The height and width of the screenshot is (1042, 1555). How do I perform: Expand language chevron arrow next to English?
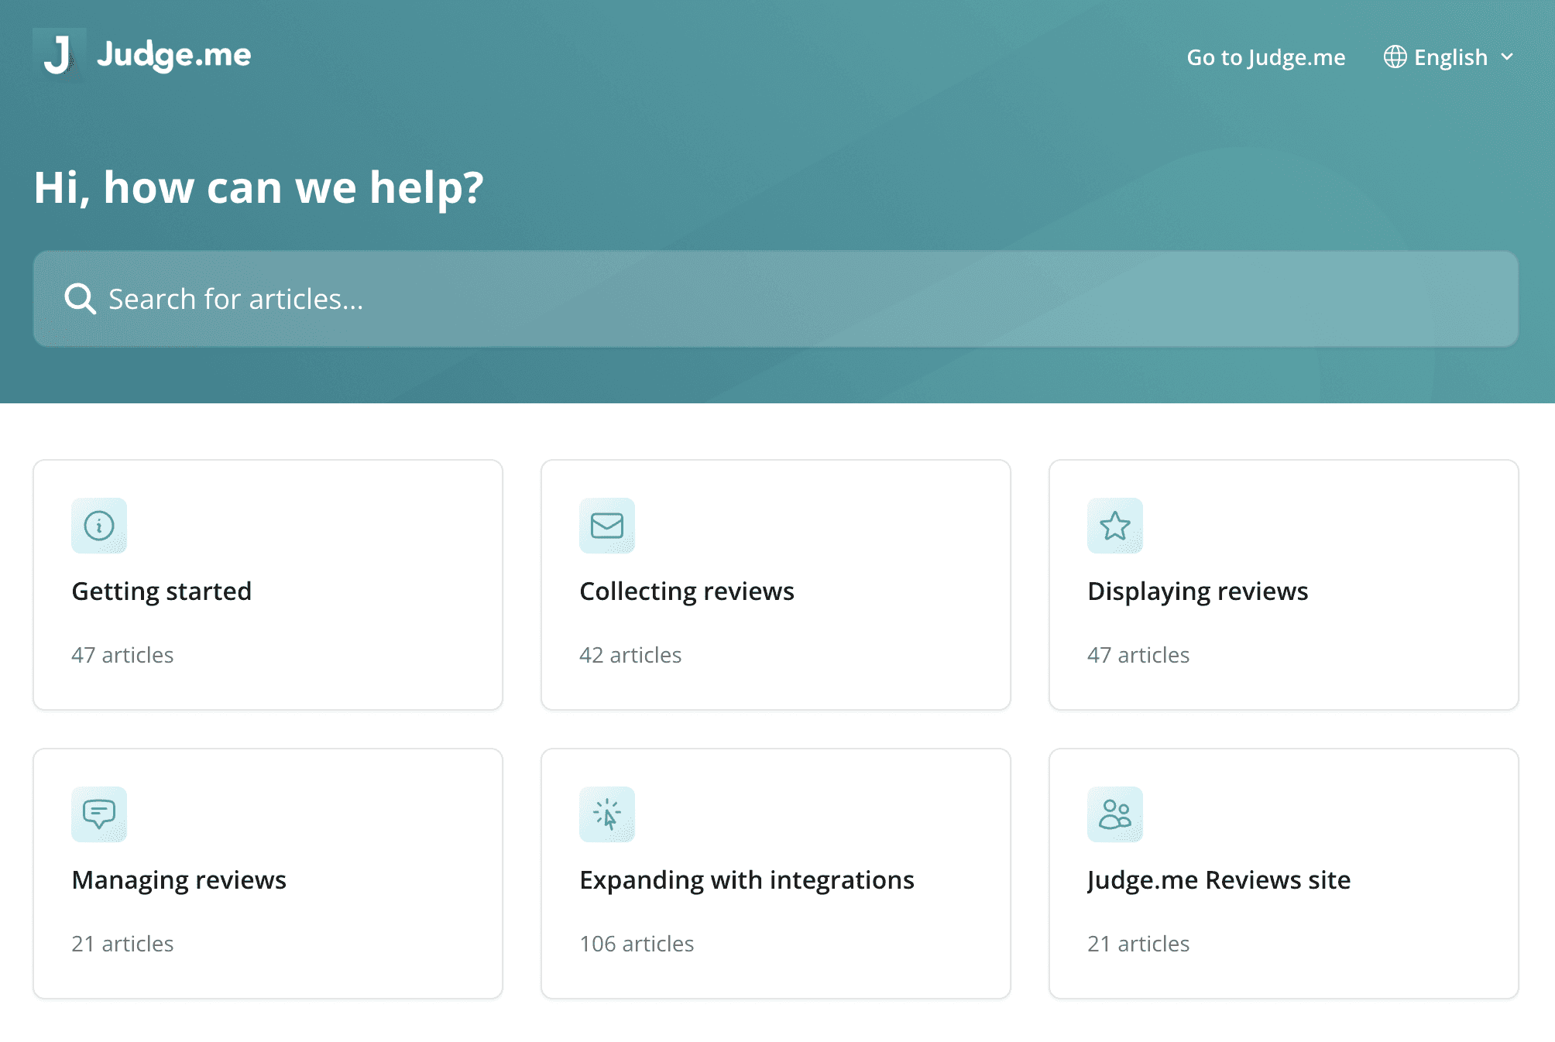(x=1507, y=57)
